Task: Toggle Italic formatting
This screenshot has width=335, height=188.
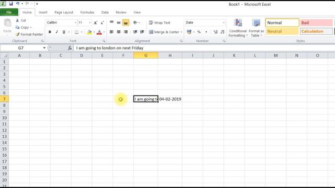Action: coord(57,32)
